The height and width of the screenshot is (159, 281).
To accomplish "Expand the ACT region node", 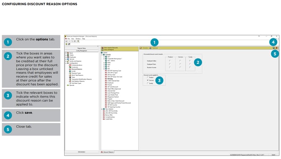I will coord(104,57).
